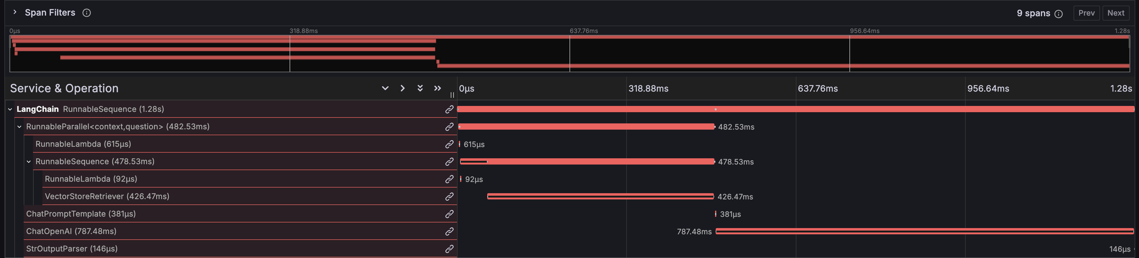Collapse all spans with double-down chevron
The image size is (1139, 258).
(x=420, y=88)
